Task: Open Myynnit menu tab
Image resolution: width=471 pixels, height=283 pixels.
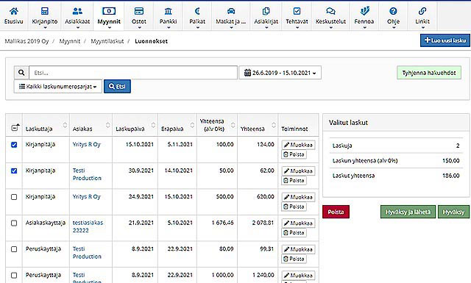Action: tap(109, 16)
